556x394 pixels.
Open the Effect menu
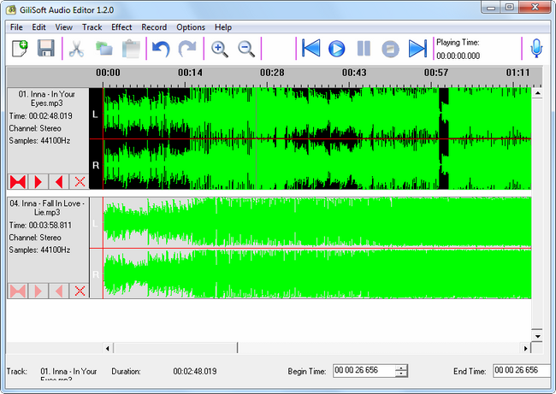click(121, 27)
